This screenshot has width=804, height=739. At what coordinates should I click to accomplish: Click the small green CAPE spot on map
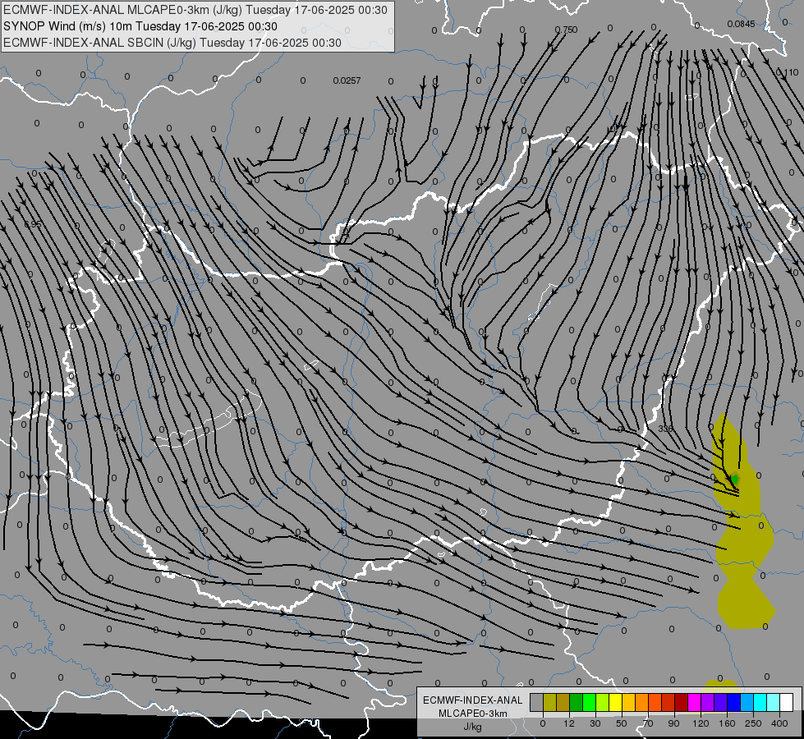734,479
